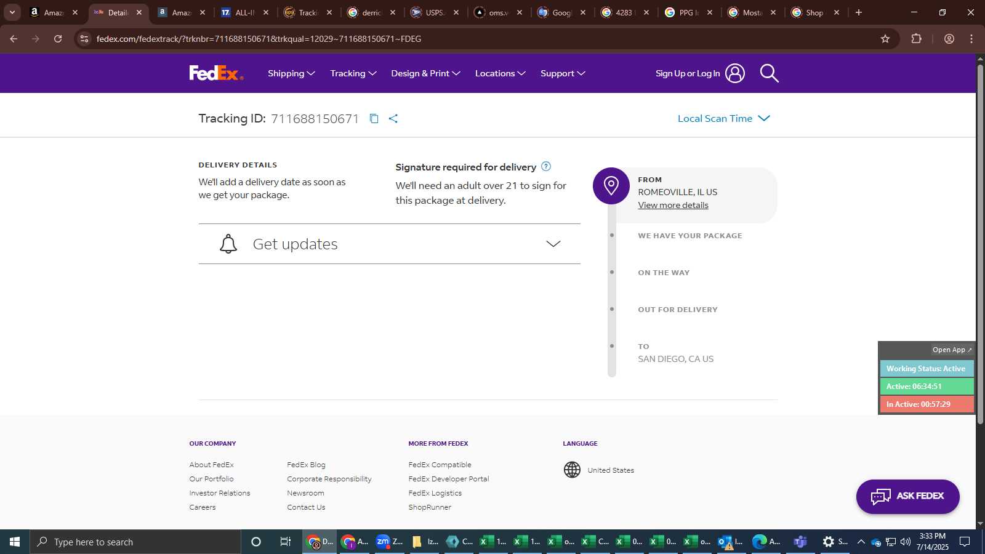Click the volume icon in system tray

click(905, 542)
